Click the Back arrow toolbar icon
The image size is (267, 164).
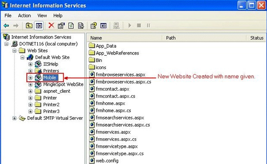pyautogui.click(x=6, y=26)
